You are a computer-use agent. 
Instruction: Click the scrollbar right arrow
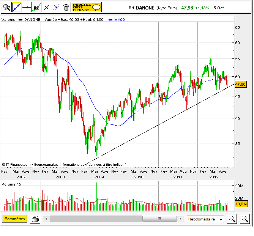point(180,219)
